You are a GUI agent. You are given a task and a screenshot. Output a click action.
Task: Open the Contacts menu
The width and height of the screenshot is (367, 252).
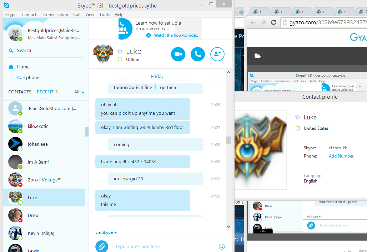[30, 15]
